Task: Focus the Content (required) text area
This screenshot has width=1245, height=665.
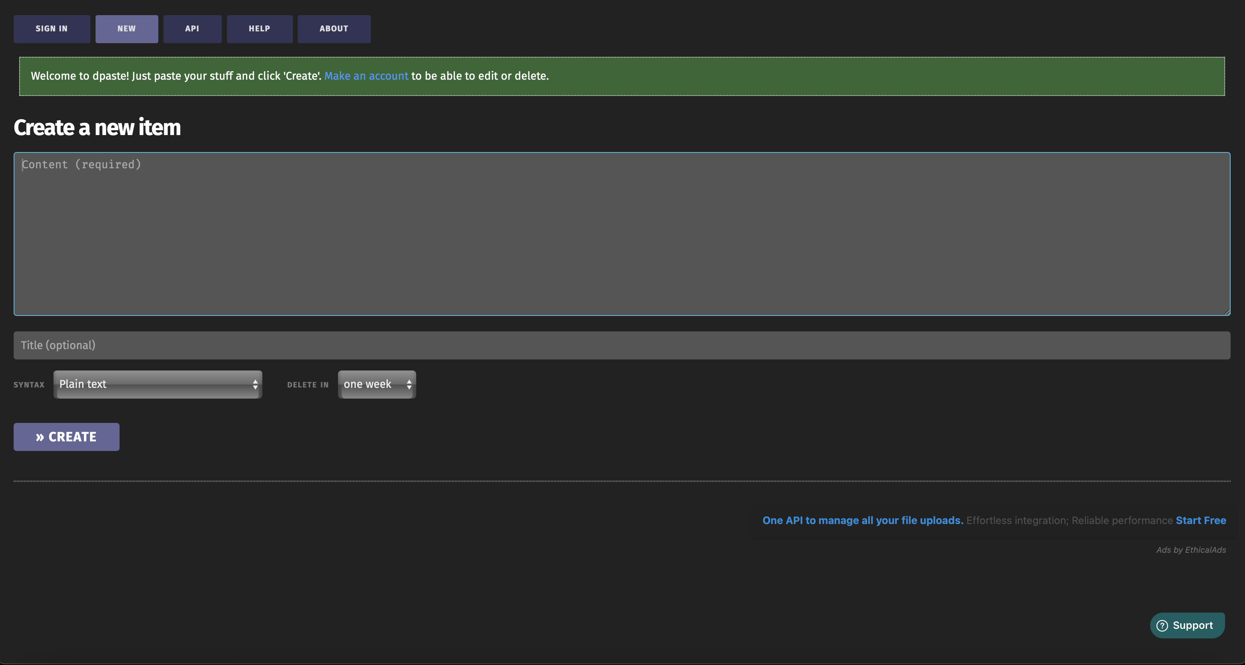Action: pos(622,234)
